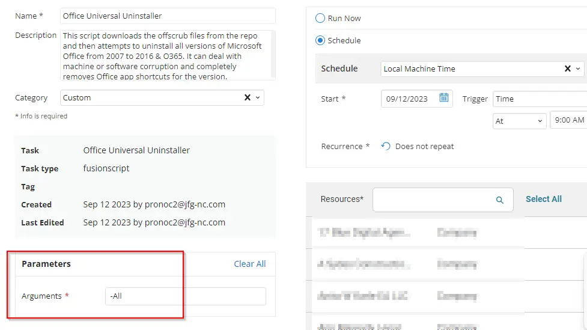Click the Start date field 09/12/2023
The height and width of the screenshot is (330, 587).
pos(416,99)
